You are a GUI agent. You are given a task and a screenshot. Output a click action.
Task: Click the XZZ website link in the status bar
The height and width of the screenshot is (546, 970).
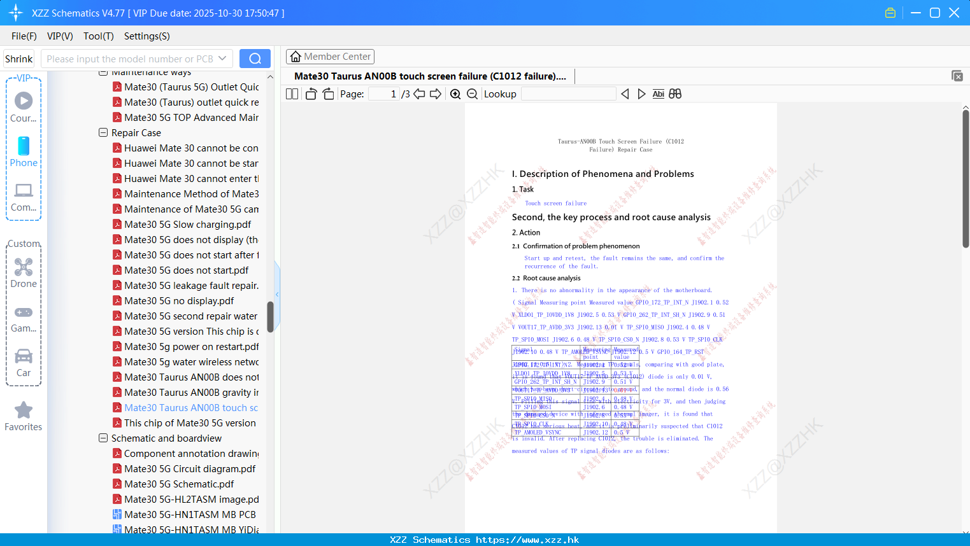tap(527, 540)
